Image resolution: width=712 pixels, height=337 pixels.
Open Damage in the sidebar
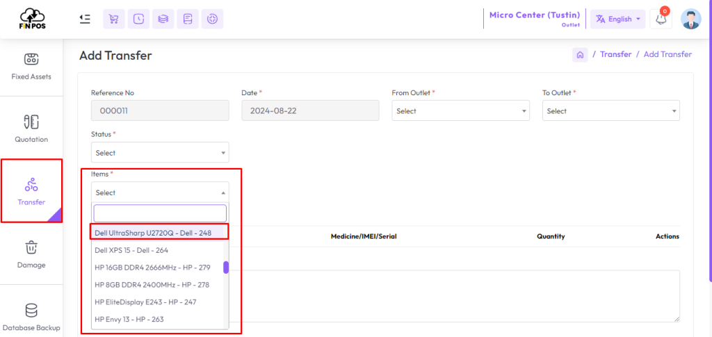click(31, 254)
